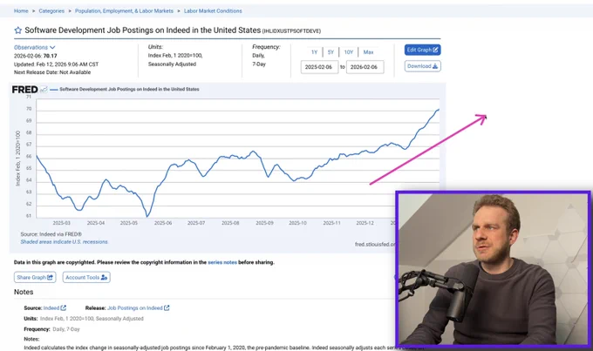Click 'Shaded areas indicate U.S. recessions' text
The width and height of the screenshot is (593, 351).
pyautogui.click(x=65, y=242)
